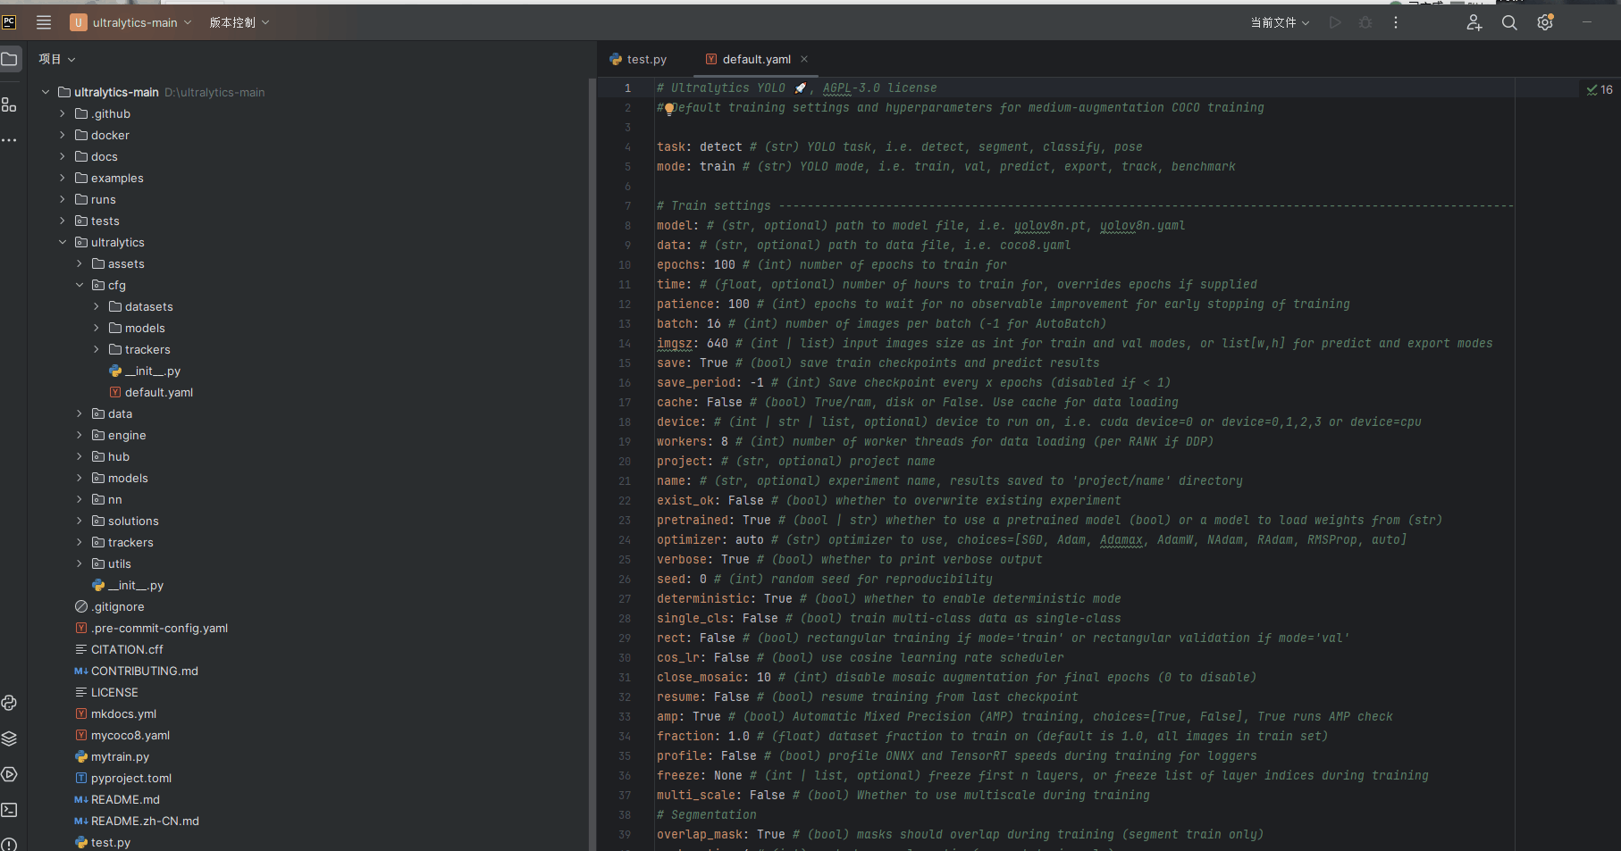Show more tool windows ellipsis
The image size is (1621, 851).
coord(9,140)
